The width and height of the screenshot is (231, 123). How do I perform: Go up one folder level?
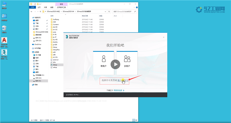coord(40,11)
